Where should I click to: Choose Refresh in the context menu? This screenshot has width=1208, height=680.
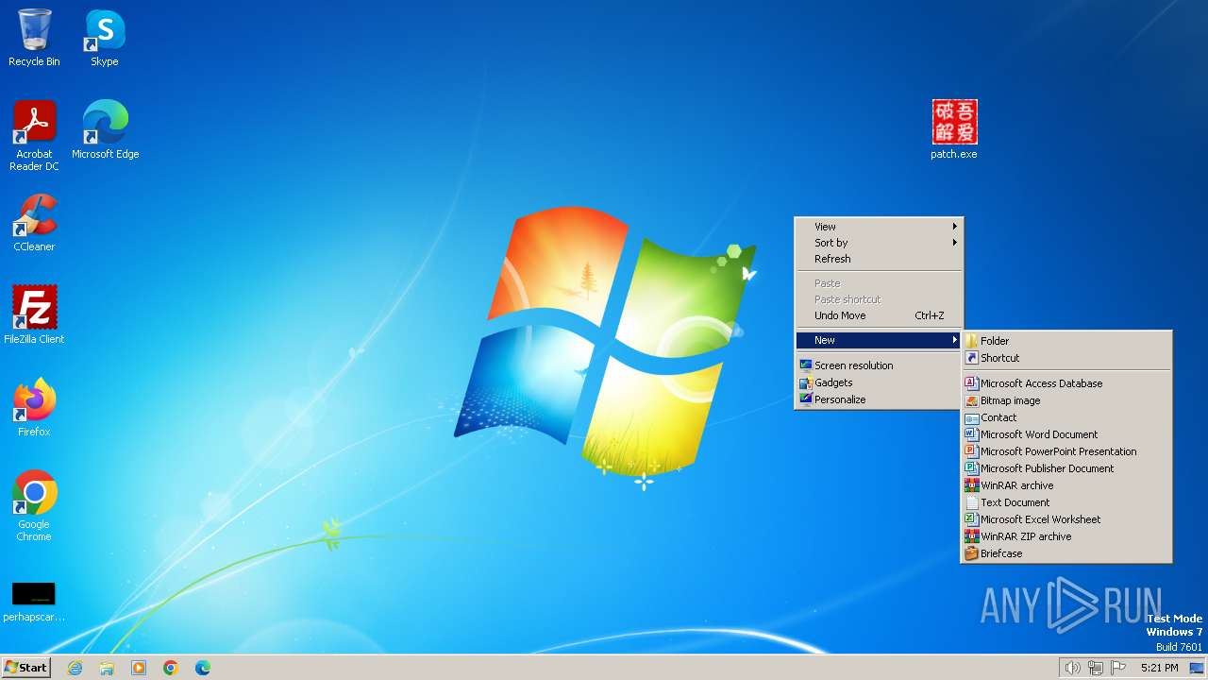[x=879, y=259]
